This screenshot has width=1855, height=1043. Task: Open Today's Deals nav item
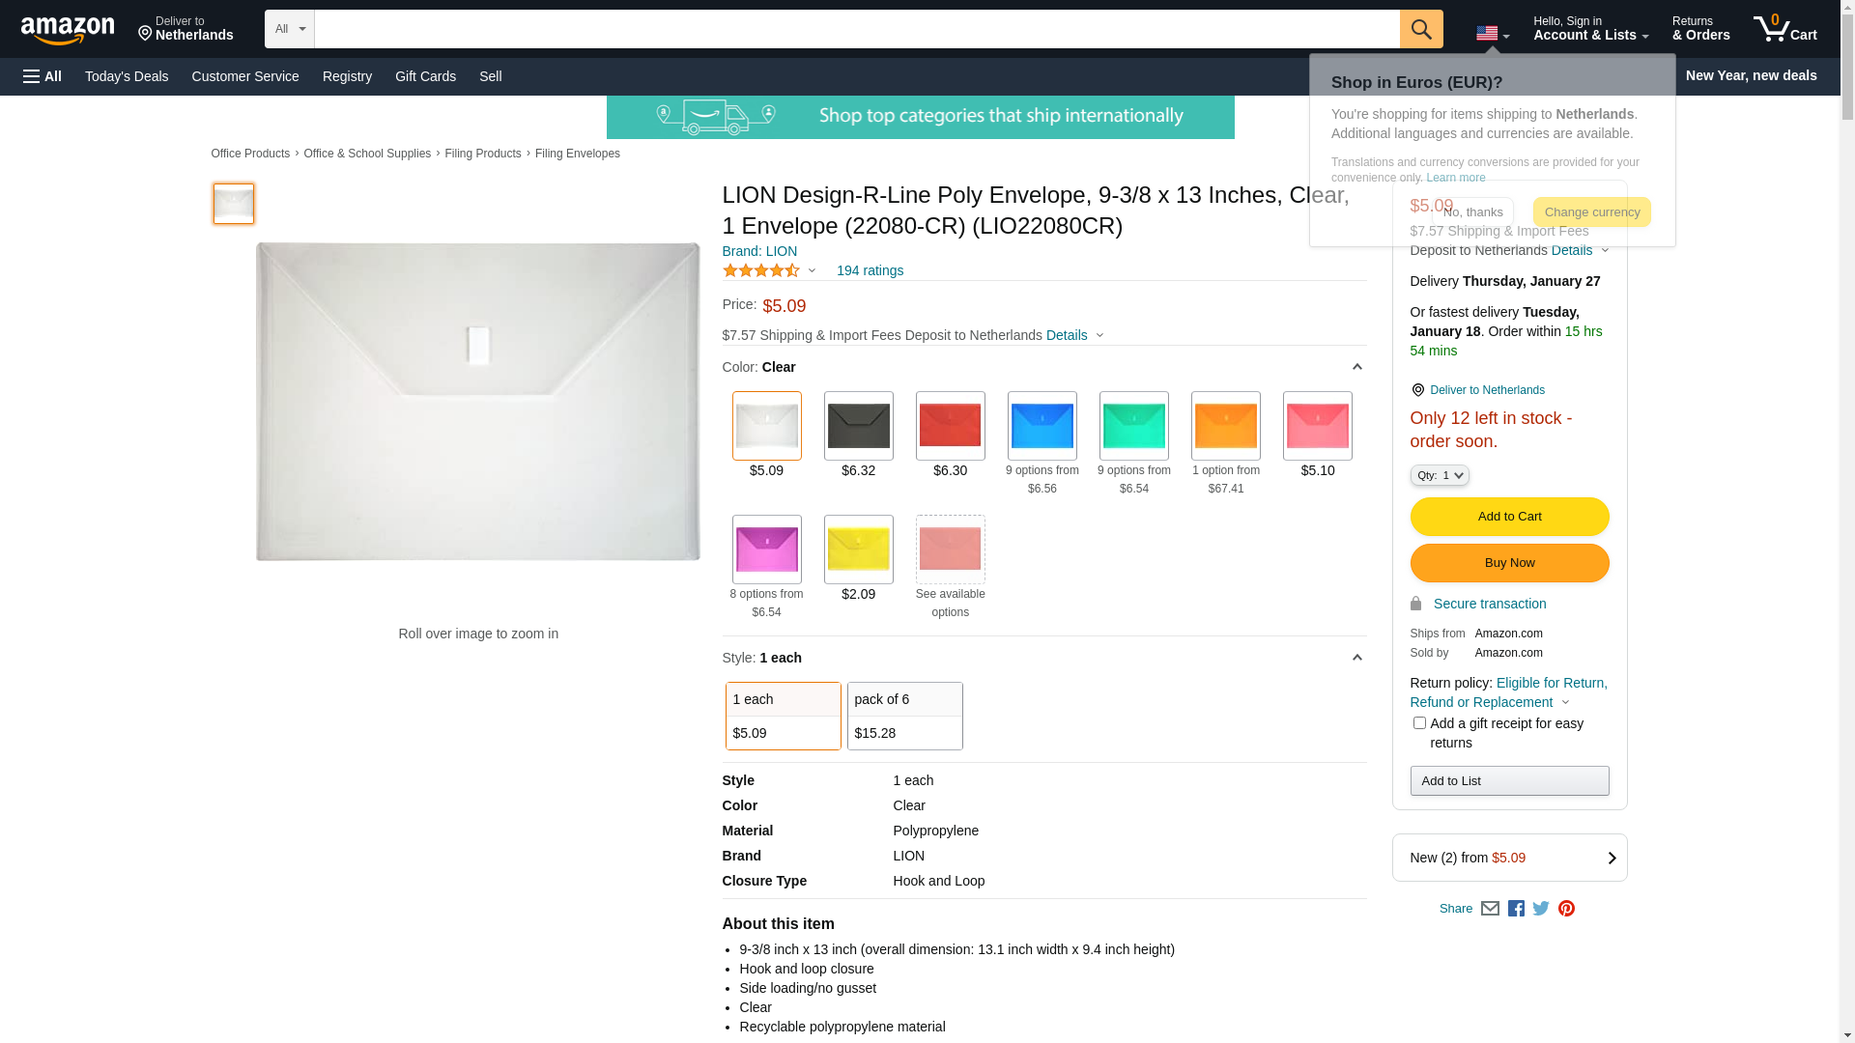point(127,76)
